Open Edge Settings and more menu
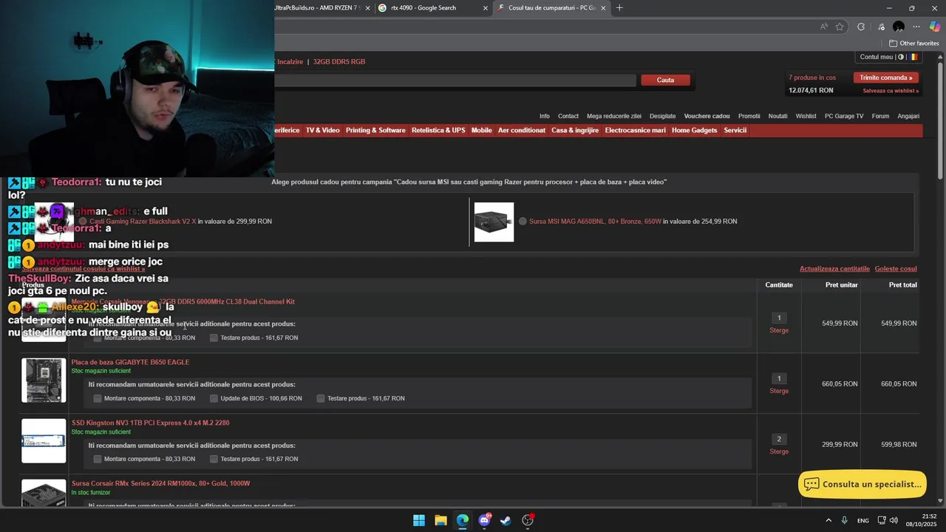 [x=916, y=27]
